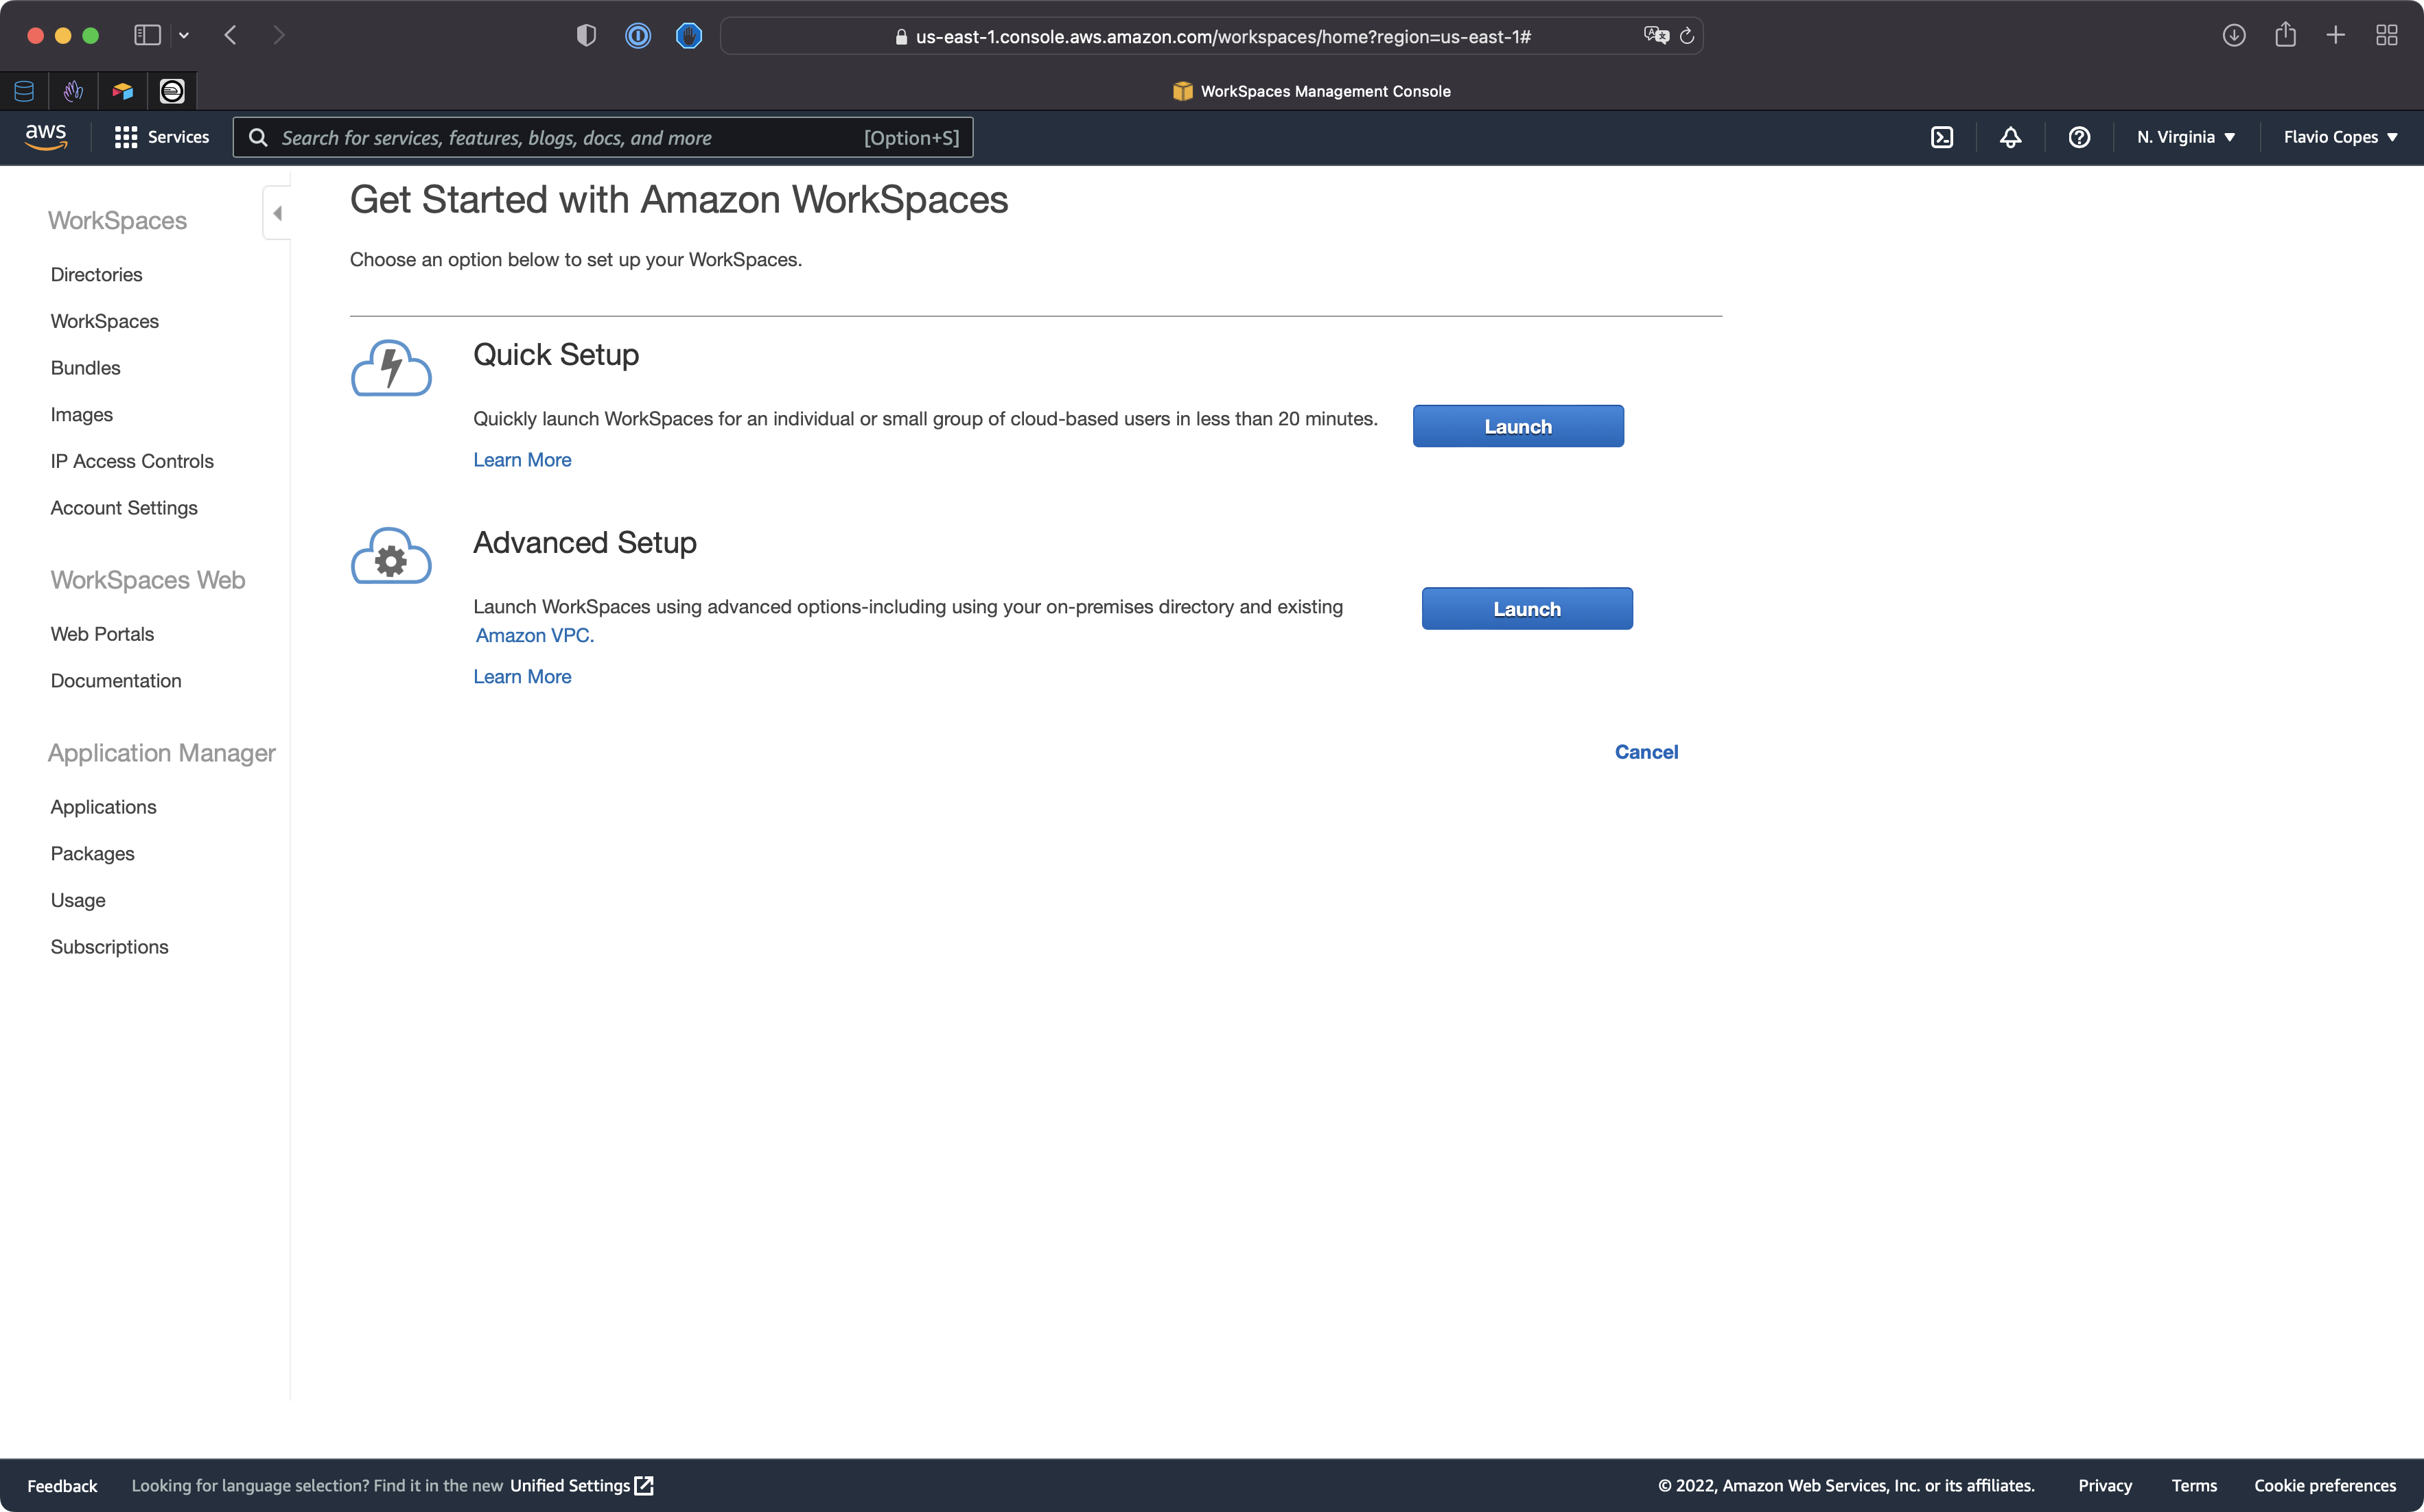The width and height of the screenshot is (2424, 1512).
Task: Open Directories in the sidebar
Action: click(x=96, y=274)
